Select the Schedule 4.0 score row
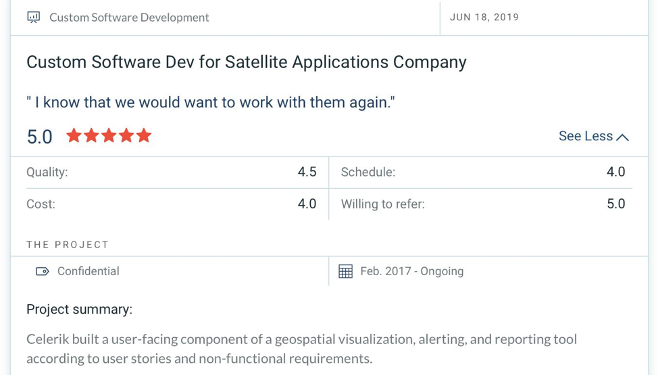This screenshot has width=658, height=375. point(483,172)
